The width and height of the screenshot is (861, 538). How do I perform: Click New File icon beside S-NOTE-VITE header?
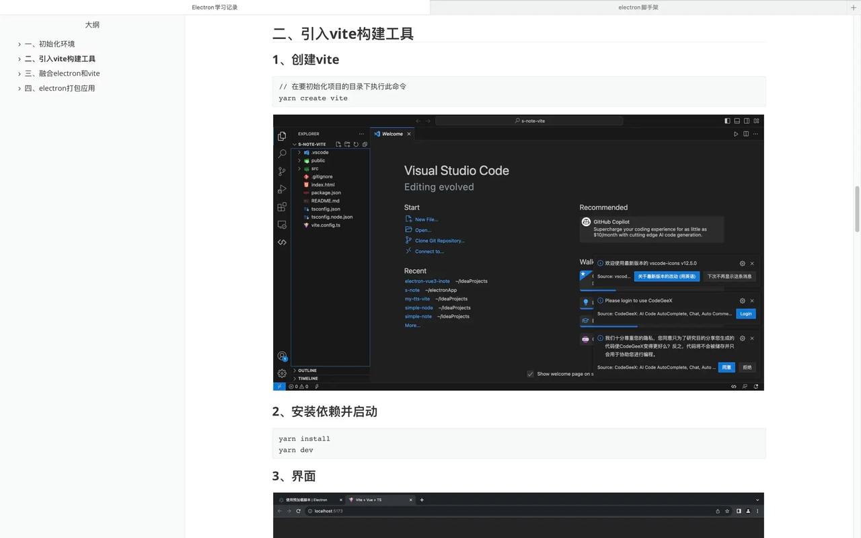[x=338, y=144]
